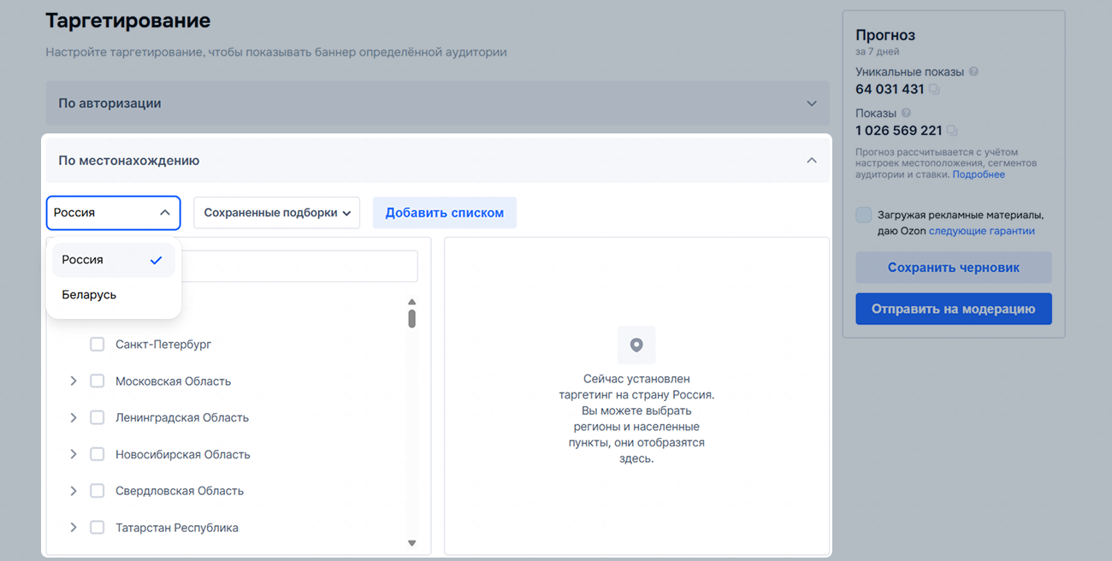Screen dimensions: 1112x561
Task: Click the help icon next to Уникальные показы
Action: [x=973, y=72]
